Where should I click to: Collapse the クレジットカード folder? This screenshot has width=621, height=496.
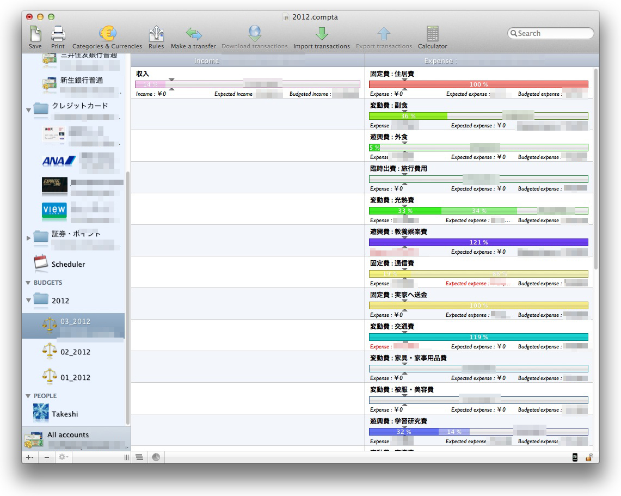[x=29, y=110]
